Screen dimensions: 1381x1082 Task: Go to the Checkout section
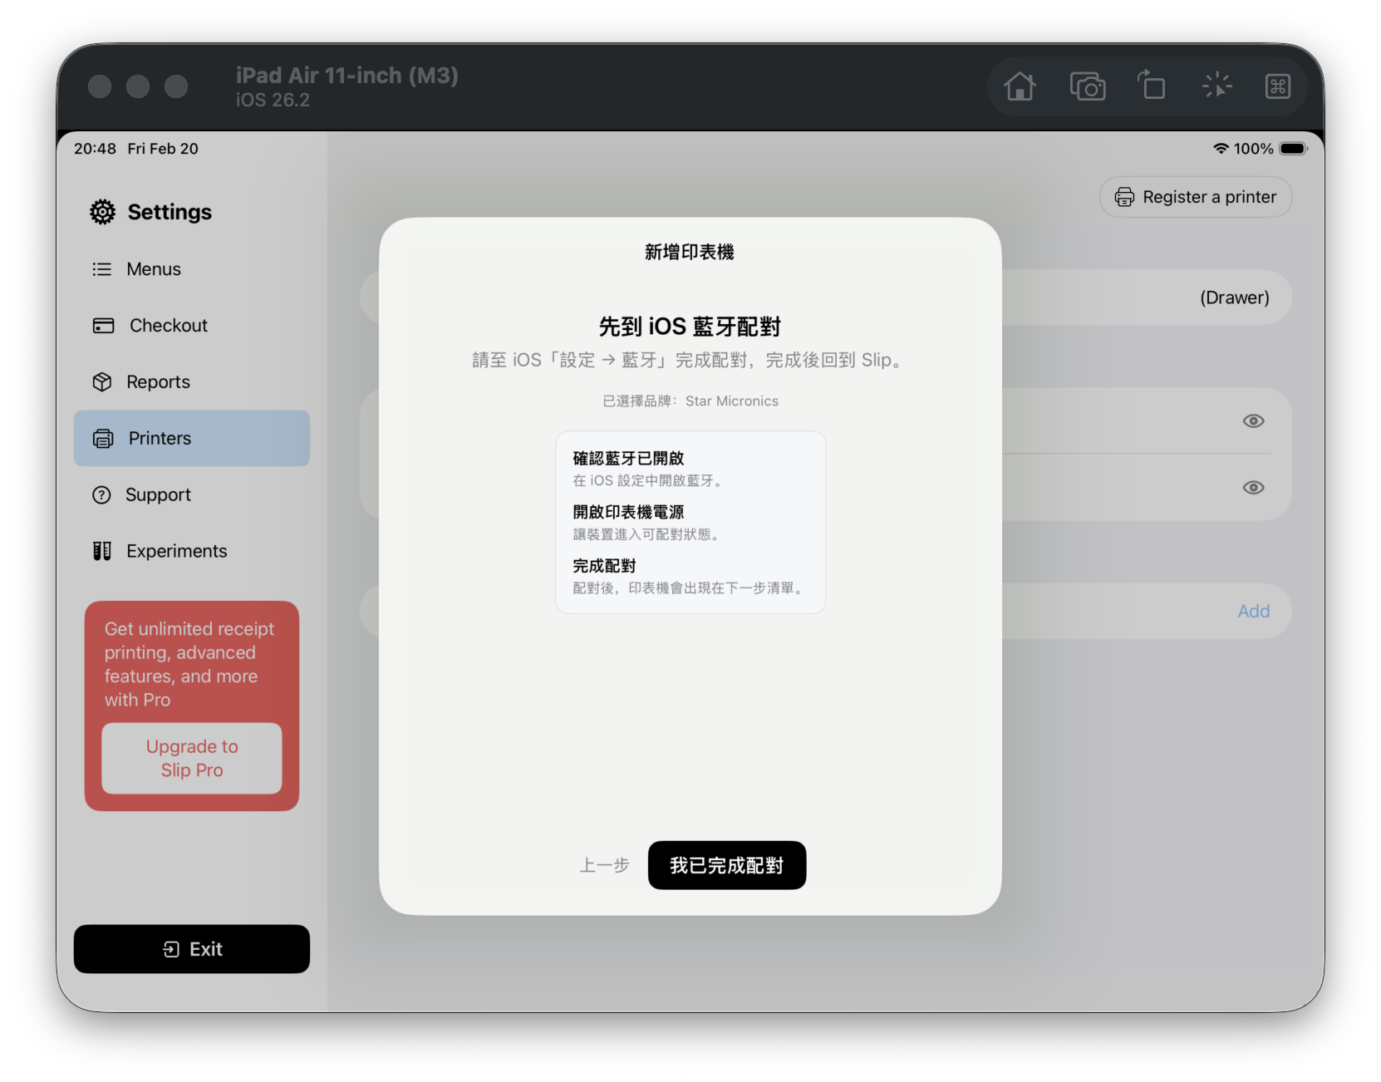coord(168,326)
